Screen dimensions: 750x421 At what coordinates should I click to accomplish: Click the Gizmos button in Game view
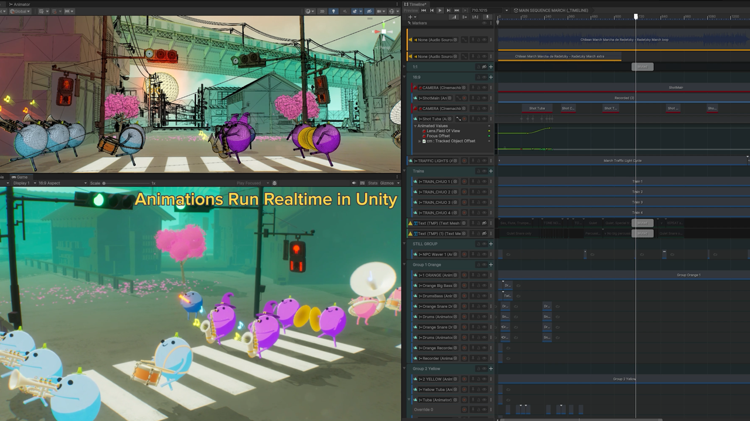388,183
